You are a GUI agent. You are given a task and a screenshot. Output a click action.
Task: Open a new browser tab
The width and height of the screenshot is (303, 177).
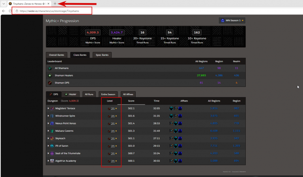pos(55,4)
